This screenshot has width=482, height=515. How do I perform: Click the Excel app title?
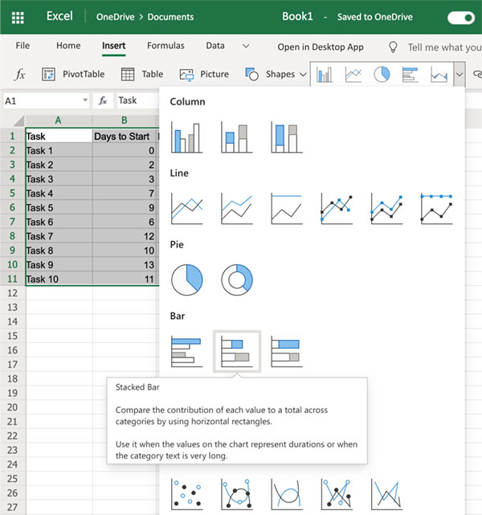(x=59, y=16)
